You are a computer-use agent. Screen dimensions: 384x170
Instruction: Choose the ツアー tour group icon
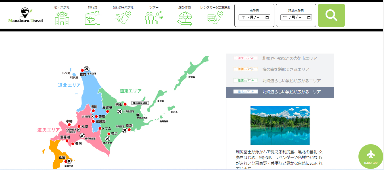pos(154,18)
